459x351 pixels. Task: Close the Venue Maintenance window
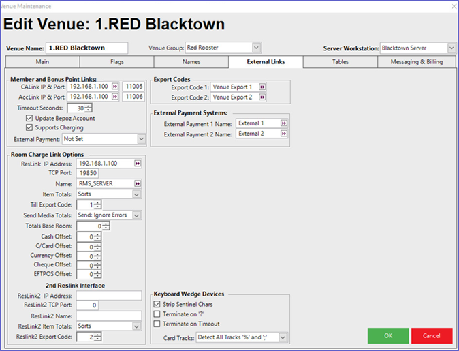pyautogui.click(x=454, y=6)
